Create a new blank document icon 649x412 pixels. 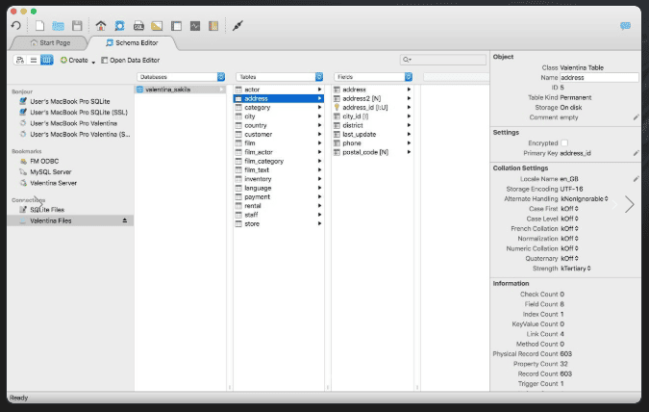39,26
